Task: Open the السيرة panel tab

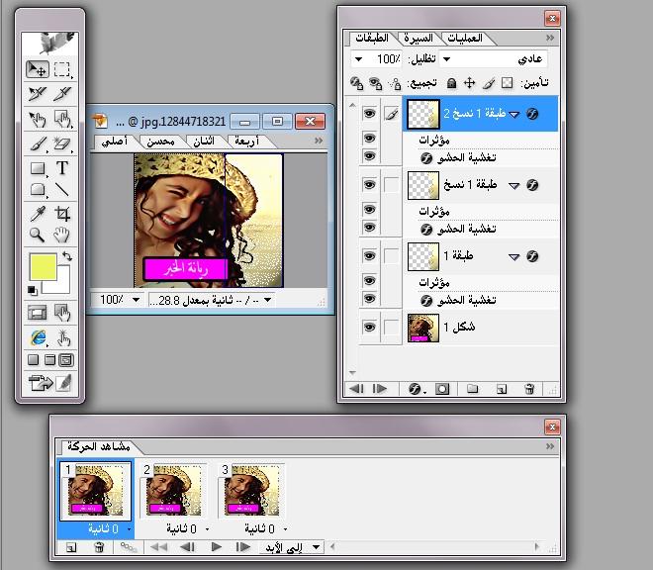Action: pos(417,38)
